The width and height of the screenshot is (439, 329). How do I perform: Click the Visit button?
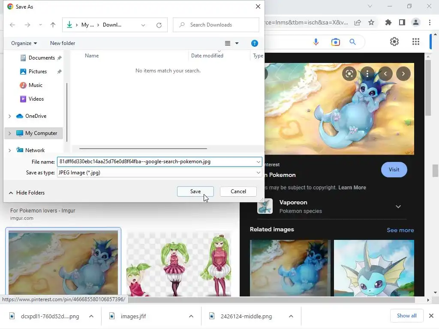click(x=394, y=170)
